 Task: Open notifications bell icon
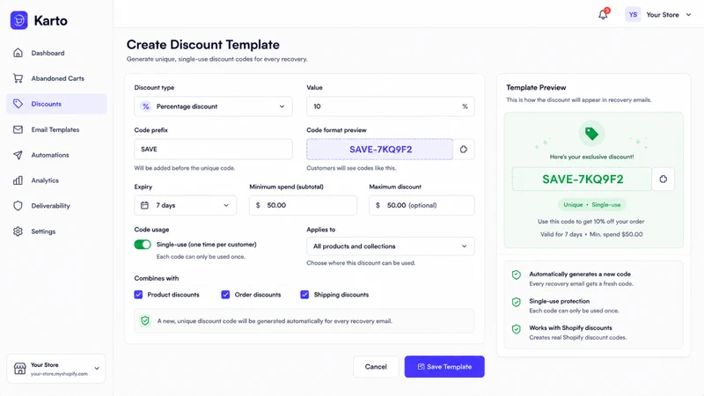pyautogui.click(x=603, y=15)
